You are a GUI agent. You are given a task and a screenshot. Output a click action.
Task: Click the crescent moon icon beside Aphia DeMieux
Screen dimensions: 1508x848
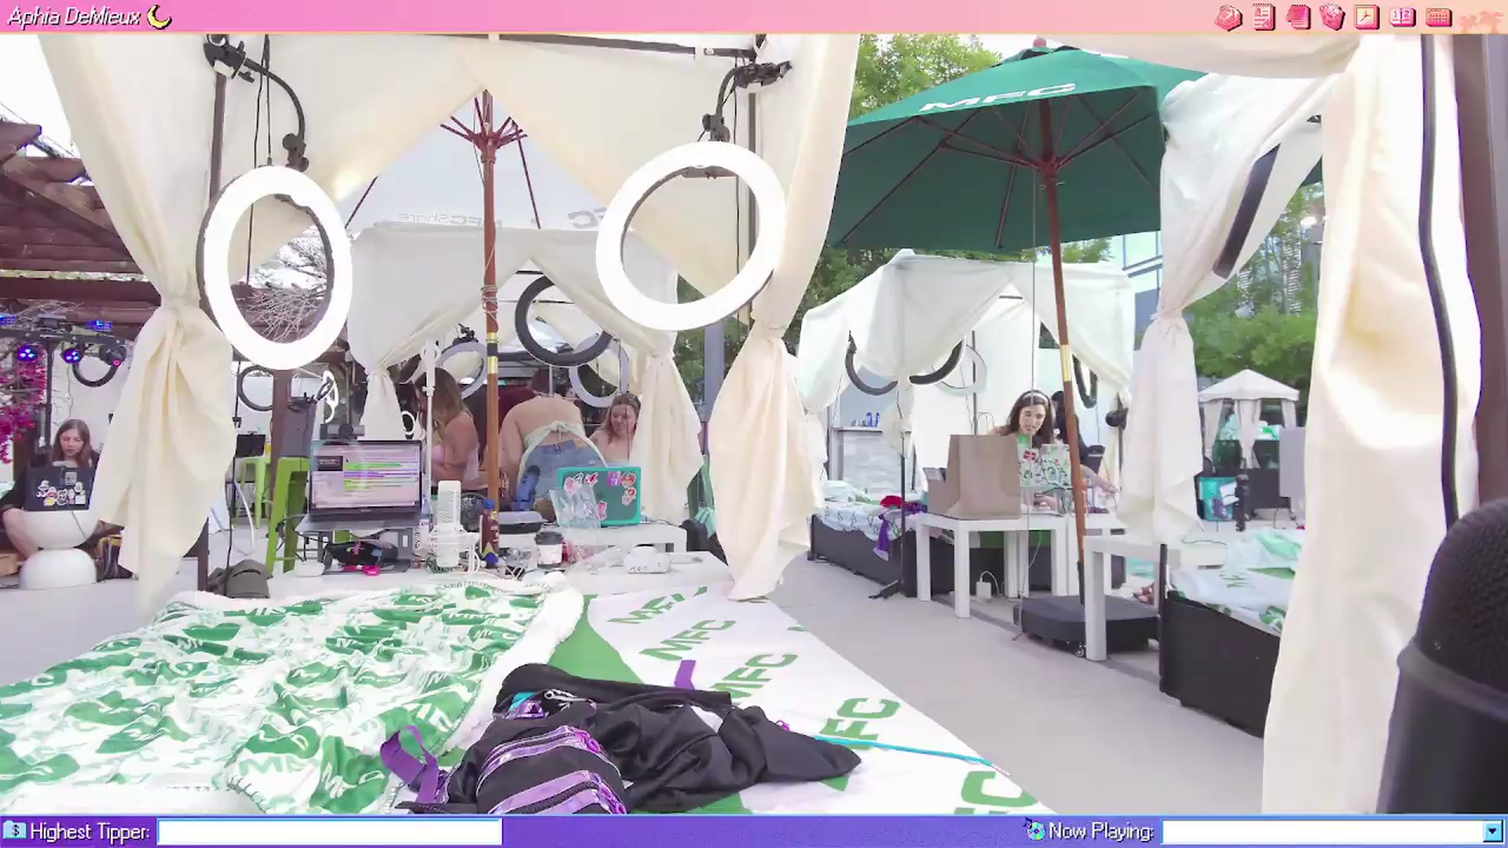(x=159, y=16)
